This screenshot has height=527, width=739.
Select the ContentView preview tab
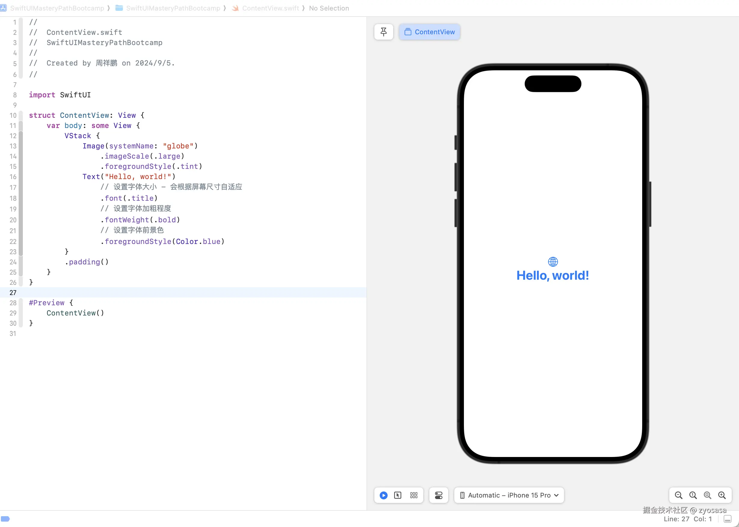(x=429, y=32)
